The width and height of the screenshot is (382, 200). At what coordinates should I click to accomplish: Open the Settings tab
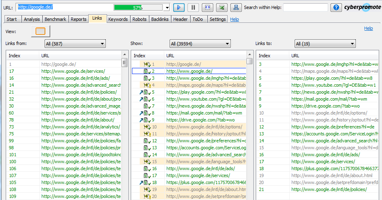click(217, 19)
